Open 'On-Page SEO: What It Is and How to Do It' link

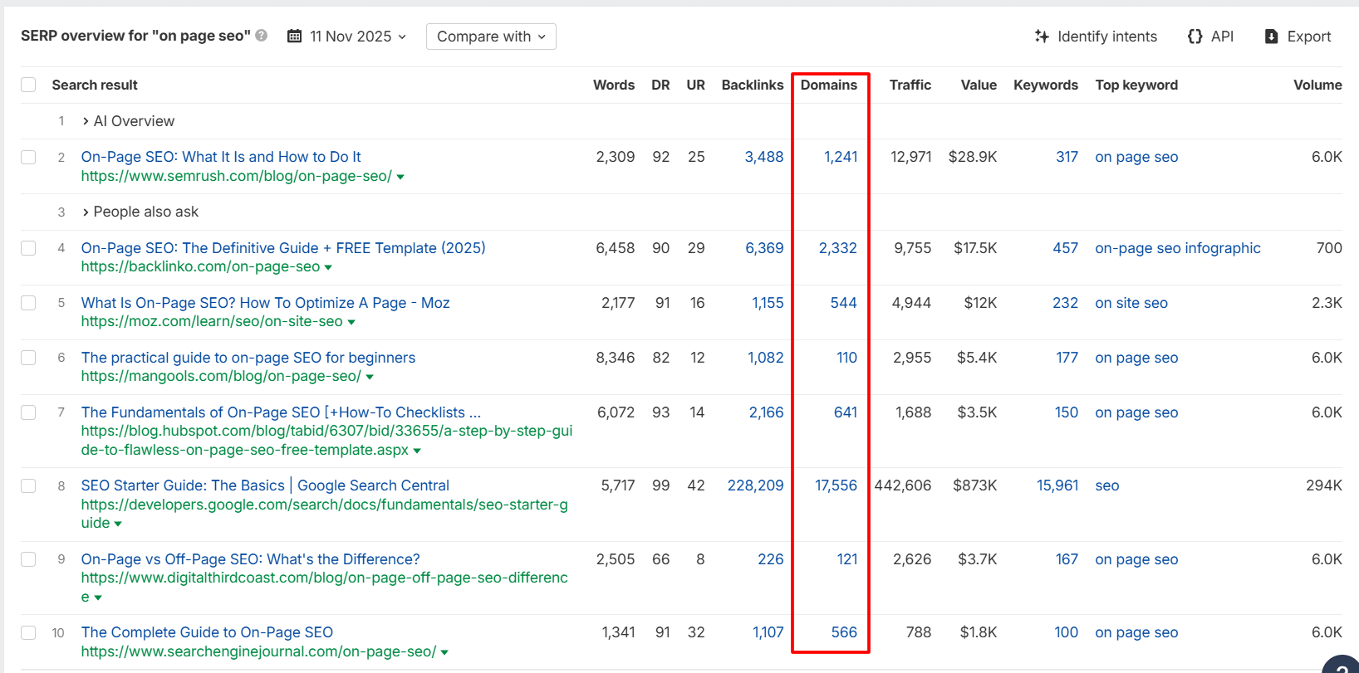[221, 157]
